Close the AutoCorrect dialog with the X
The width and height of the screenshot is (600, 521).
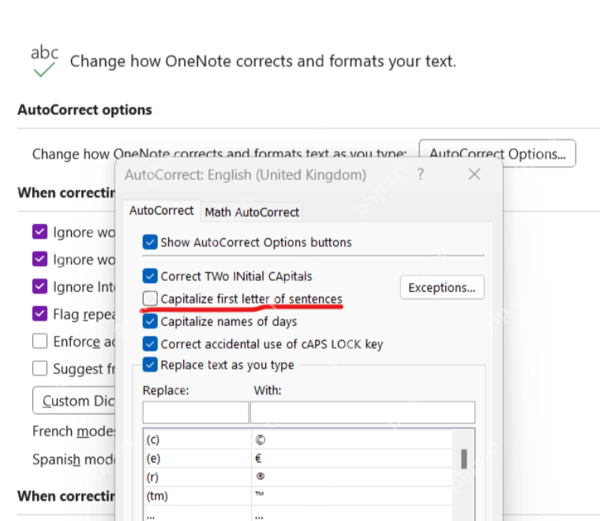(x=474, y=174)
